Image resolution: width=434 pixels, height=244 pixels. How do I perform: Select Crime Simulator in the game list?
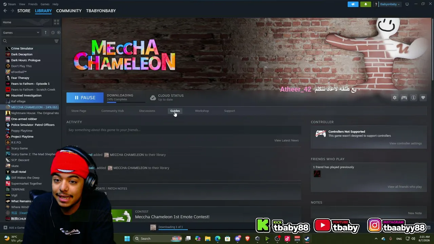(x=22, y=48)
